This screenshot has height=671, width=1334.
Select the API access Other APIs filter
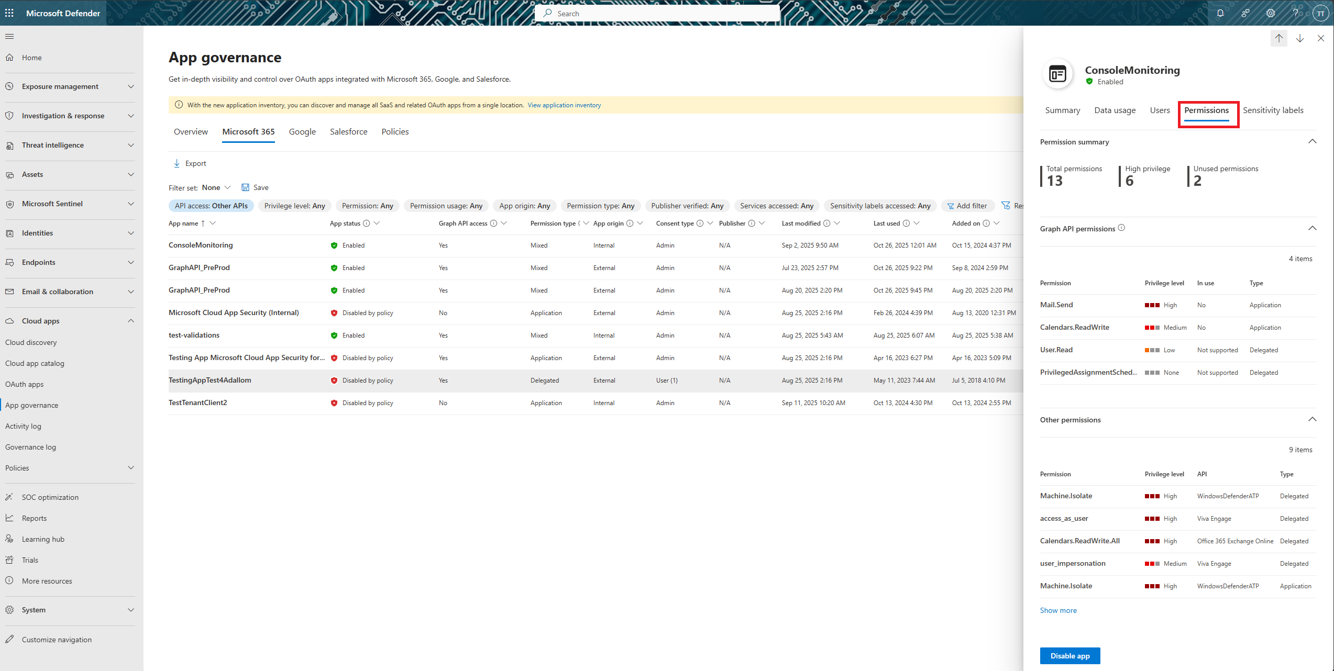click(x=211, y=206)
